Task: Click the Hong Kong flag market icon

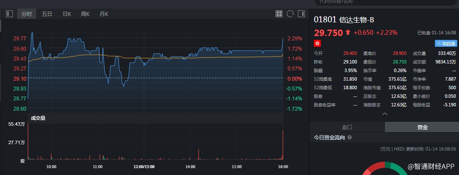Action: click(317, 43)
